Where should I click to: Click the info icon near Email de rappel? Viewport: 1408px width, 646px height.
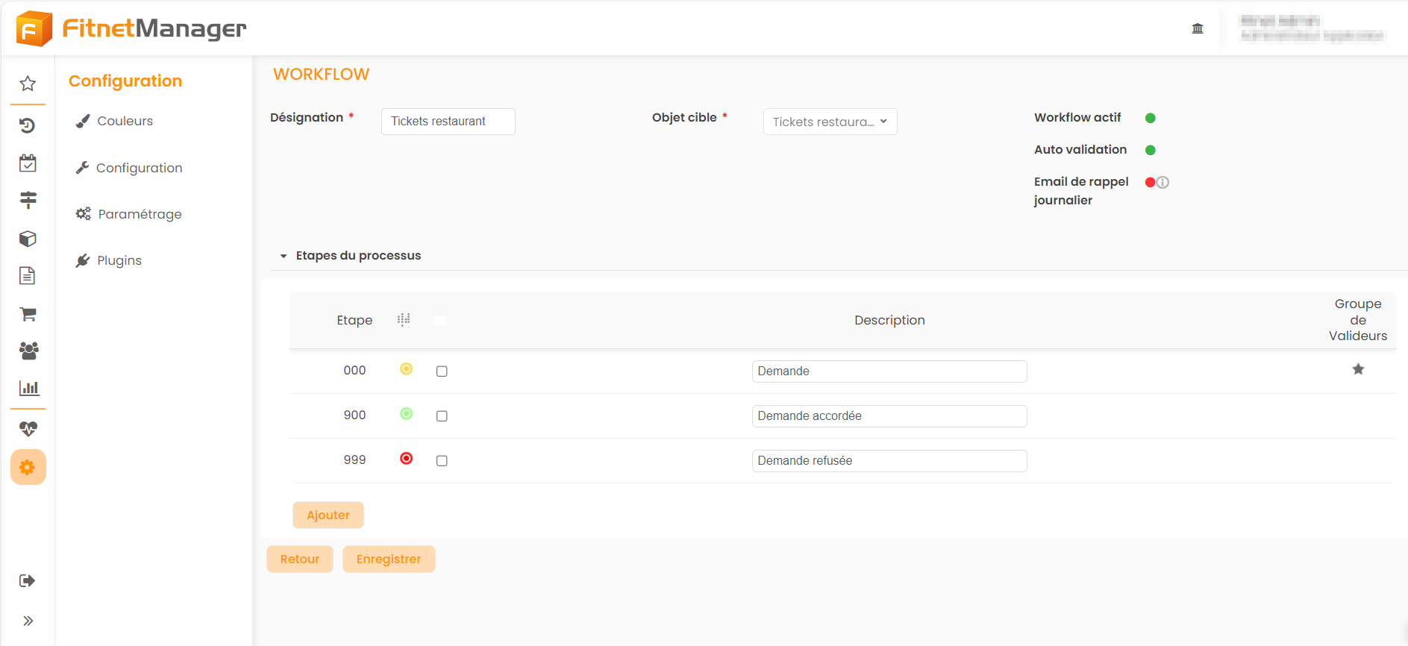(x=1163, y=183)
